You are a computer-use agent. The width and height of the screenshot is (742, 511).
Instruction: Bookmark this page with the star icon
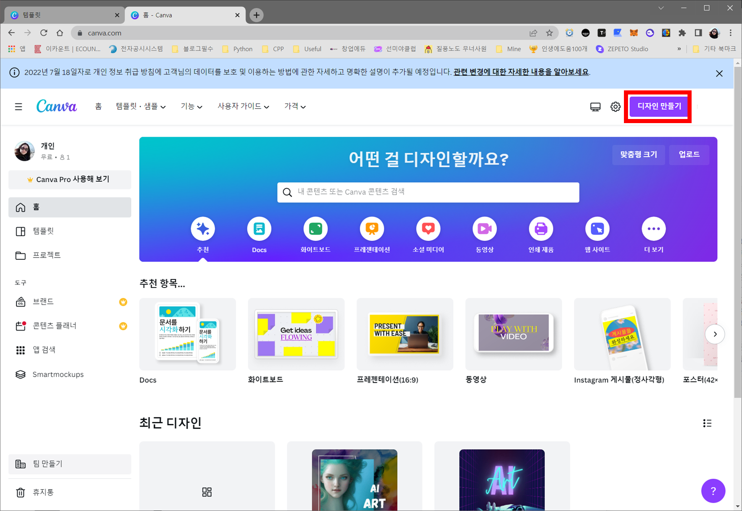(x=549, y=33)
